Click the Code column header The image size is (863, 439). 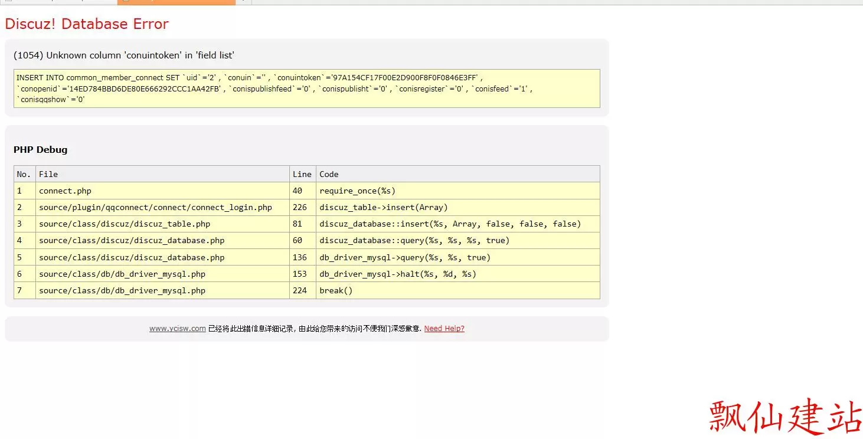458,174
